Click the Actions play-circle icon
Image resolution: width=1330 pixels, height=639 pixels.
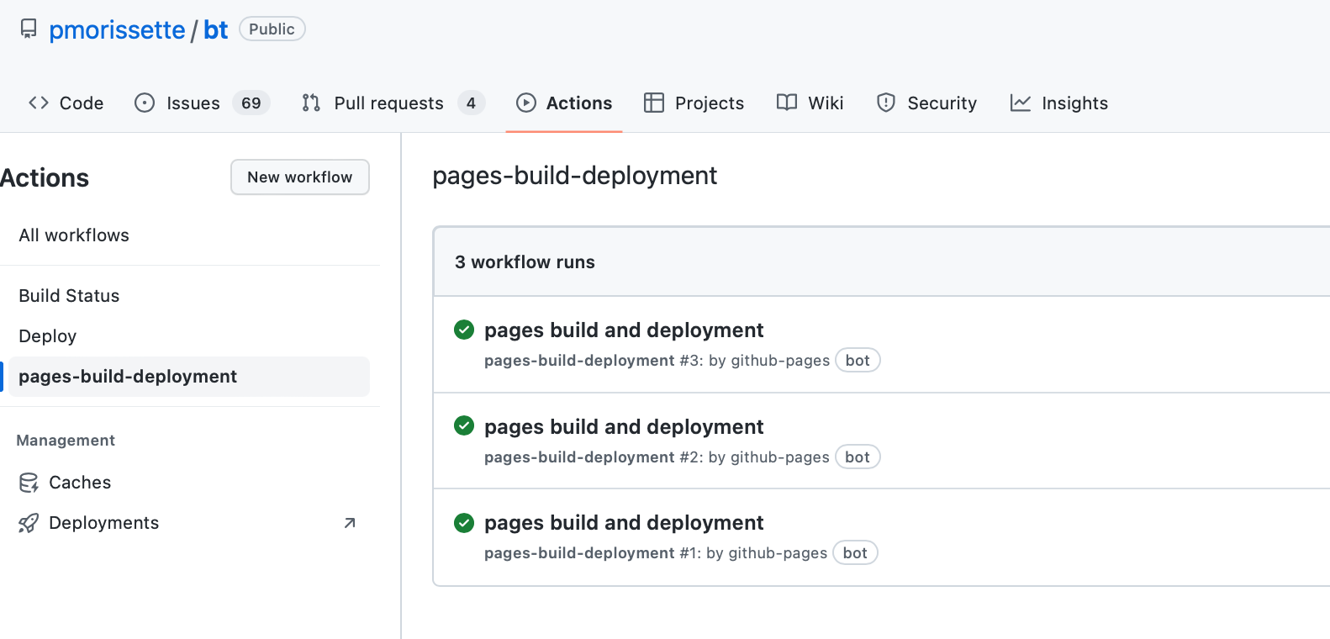[x=526, y=103]
